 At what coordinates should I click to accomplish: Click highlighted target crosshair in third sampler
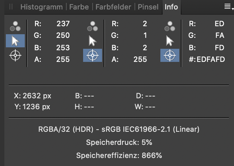pyautogui.click(x=170, y=55)
